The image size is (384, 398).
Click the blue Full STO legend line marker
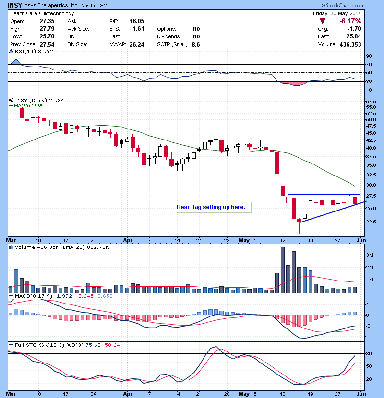coord(12,345)
